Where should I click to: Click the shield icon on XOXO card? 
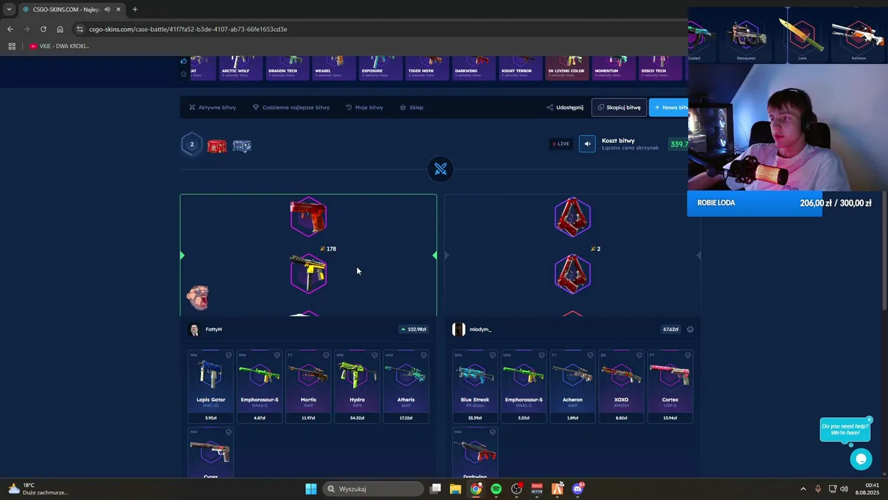click(639, 356)
